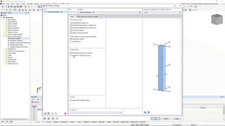Click the copy item icon under the list

[49, 113]
